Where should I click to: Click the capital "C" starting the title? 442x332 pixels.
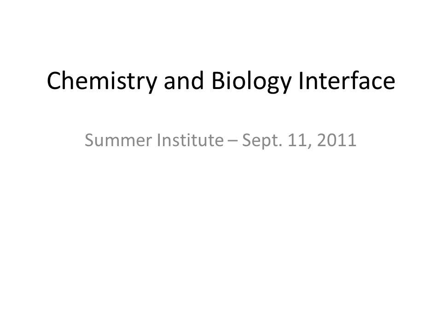point(53,81)
